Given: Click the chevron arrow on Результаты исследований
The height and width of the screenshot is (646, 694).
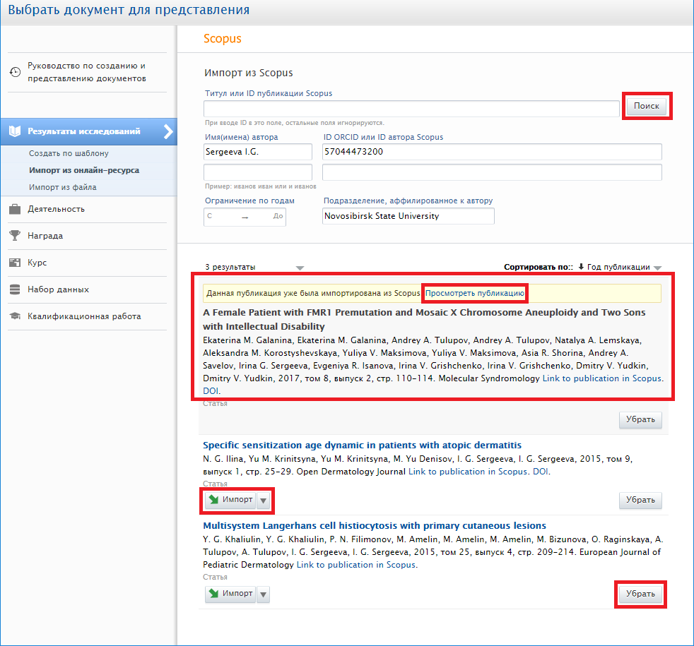Looking at the screenshot, I should [168, 131].
